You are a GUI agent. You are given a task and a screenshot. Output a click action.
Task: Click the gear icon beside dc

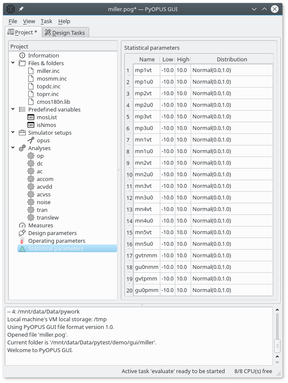tap(31, 163)
